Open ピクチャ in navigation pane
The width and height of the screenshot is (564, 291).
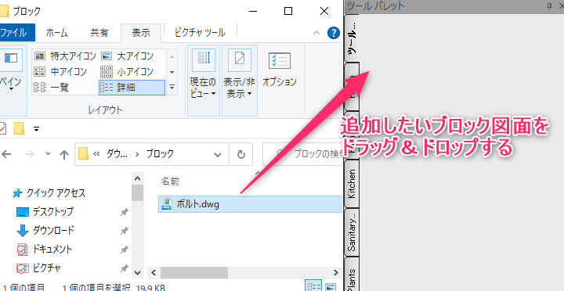pos(39,268)
